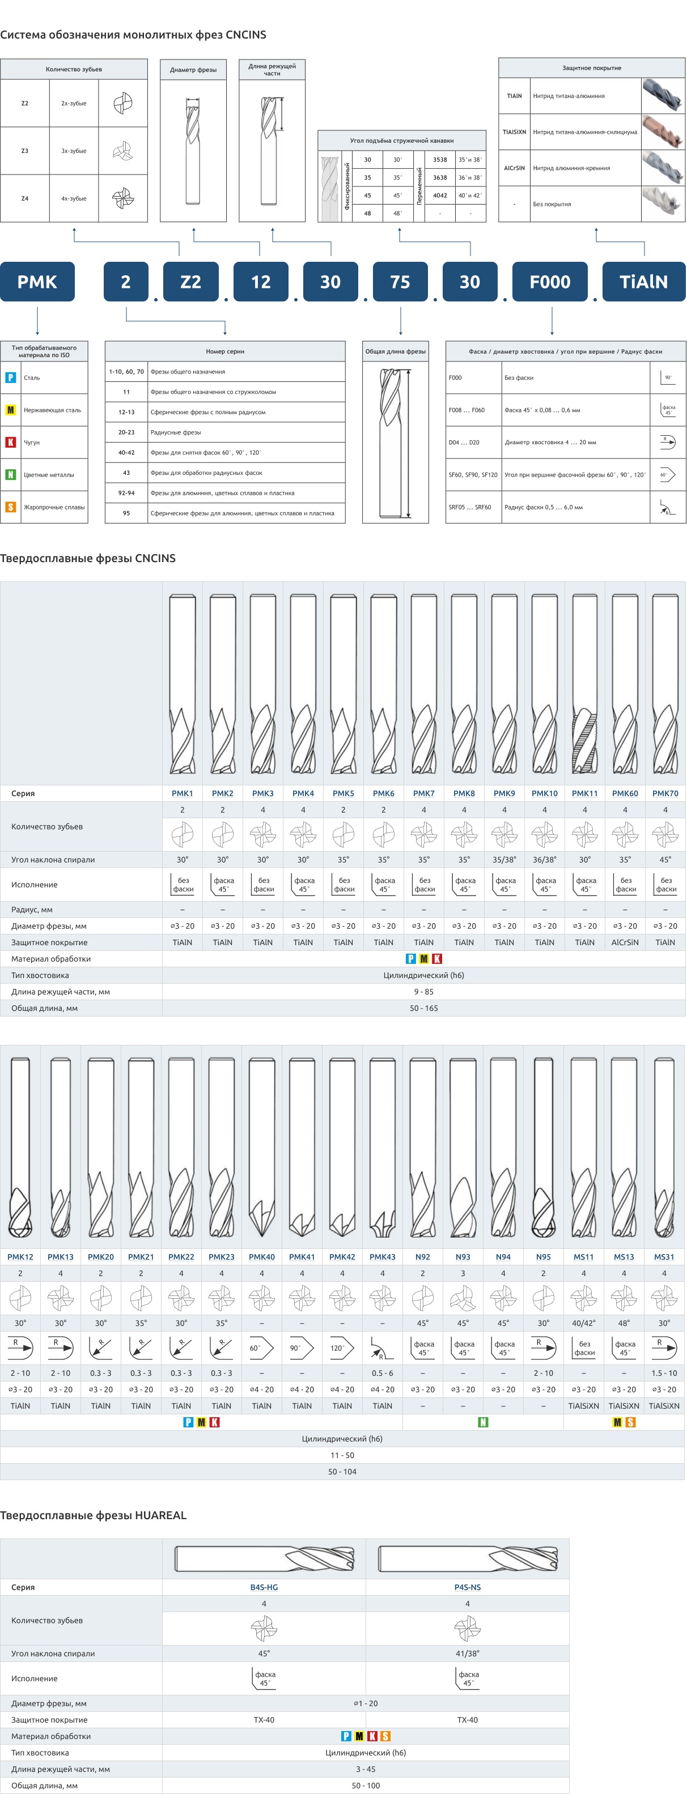Click the 9 - 85 cutting length value
The image size is (687, 1794).
423,992
